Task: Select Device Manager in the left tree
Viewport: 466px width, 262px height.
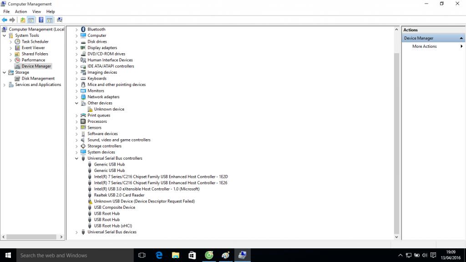Action: coord(36,66)
